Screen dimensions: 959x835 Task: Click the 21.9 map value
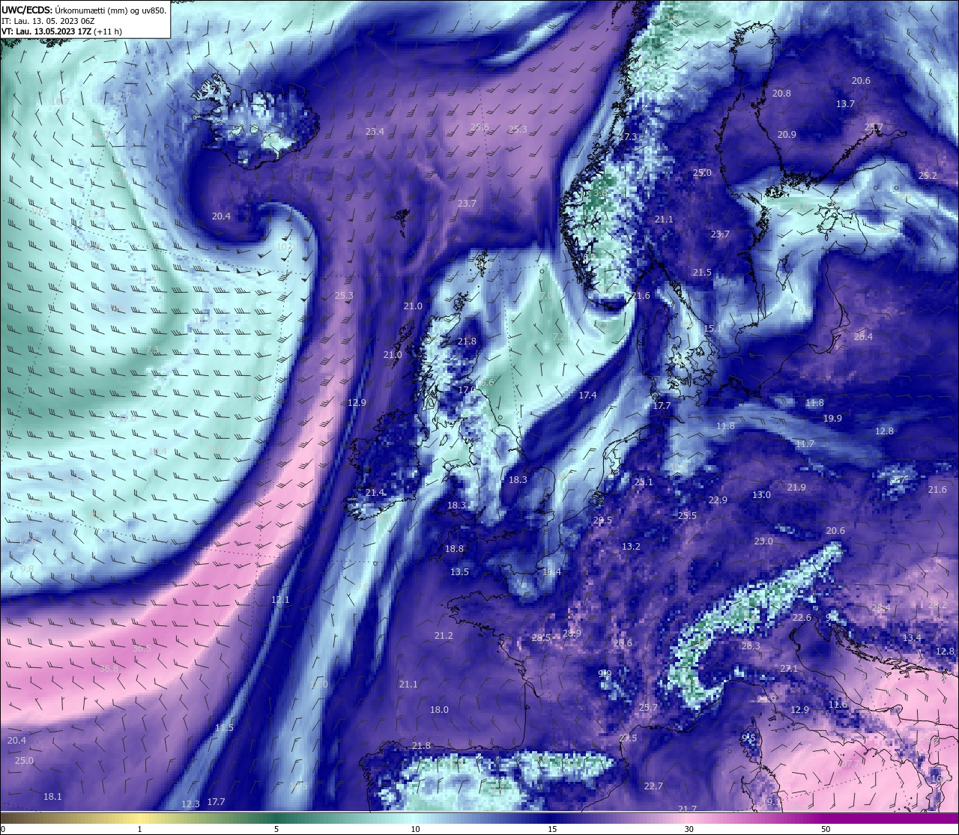[796, 488]
